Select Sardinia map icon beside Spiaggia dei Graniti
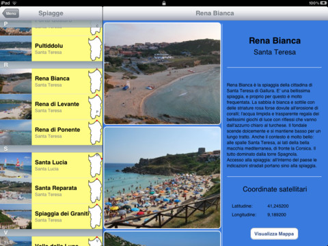This screenshot has height=246, width=328. click(x=95, y=217)
